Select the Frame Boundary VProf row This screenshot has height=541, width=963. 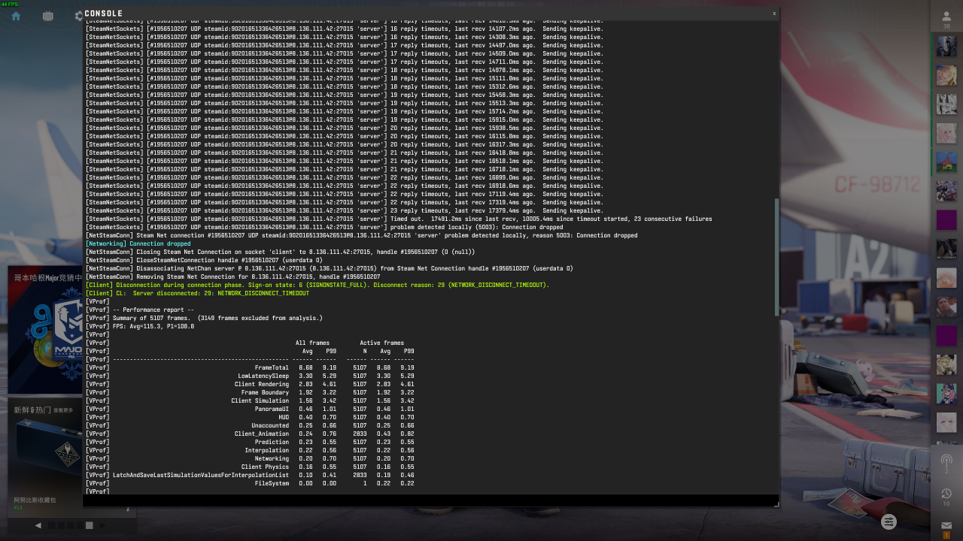(x=250, y=392)
